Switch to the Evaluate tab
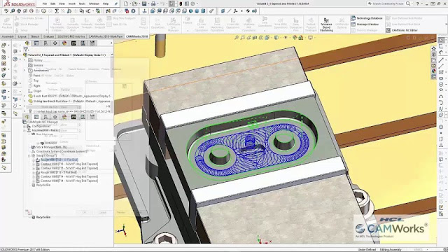The height and width of the screenshot is (252, 448). tap(48, 36)
